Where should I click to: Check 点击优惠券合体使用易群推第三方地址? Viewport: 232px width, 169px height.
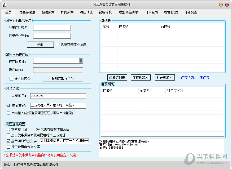point(8,135)
